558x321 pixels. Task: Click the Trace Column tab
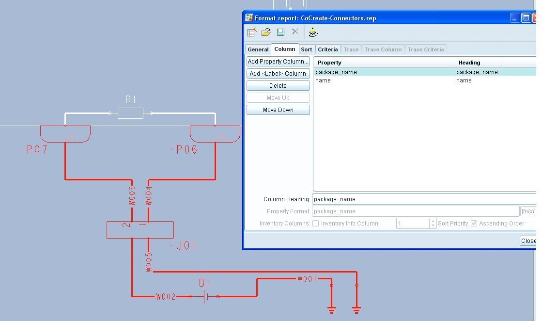coord(383,49)
